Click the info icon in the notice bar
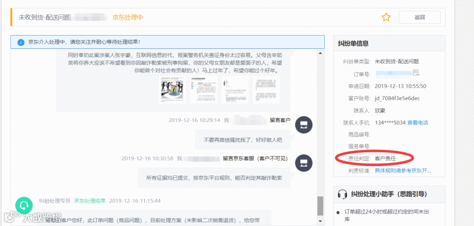The height and width of the screenshot is (226, 474). [21, 42]
